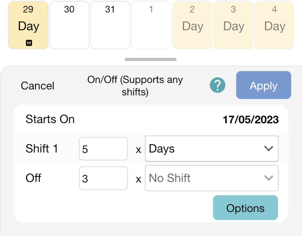Select the Day shift on the 3rd
Viewport: 302px width, 236px height.
click(233, 25)
